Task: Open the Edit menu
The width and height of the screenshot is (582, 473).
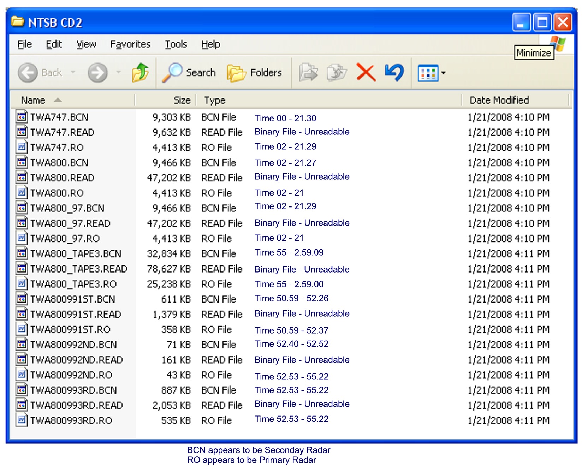Action: 54,44
